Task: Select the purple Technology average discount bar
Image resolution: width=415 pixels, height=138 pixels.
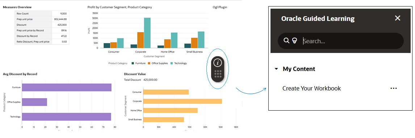Action: pyautogui.click(x=66, y=117)
